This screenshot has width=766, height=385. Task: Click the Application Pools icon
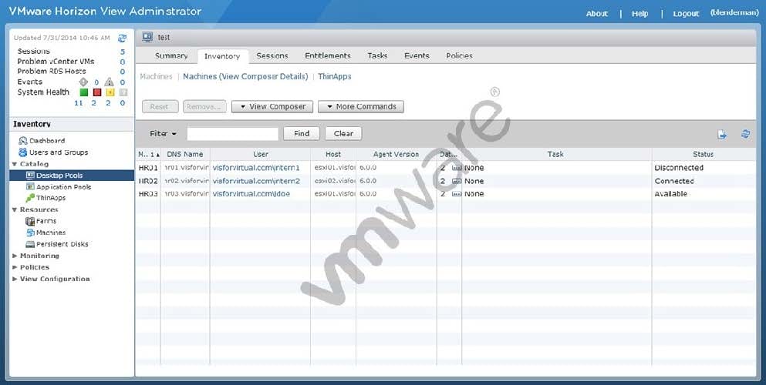(x=30, y=186)
